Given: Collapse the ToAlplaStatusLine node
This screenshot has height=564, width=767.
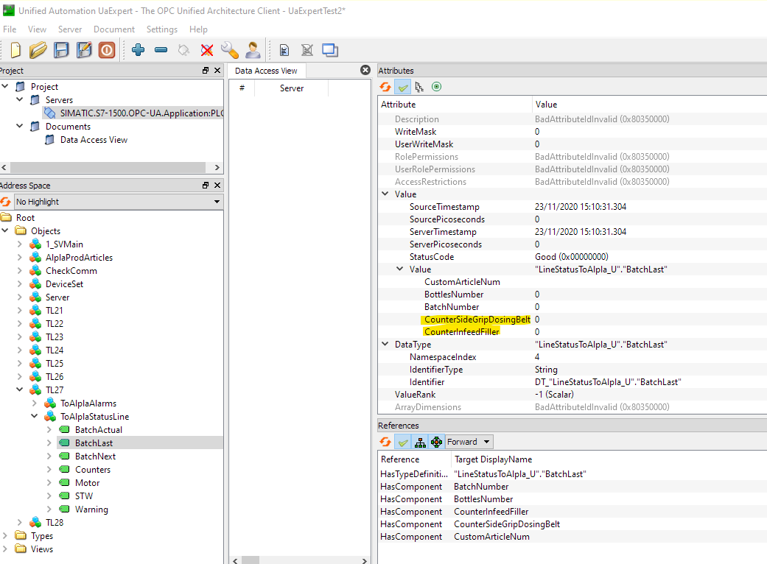Looking at the screenshot, I should coord(34,416).
